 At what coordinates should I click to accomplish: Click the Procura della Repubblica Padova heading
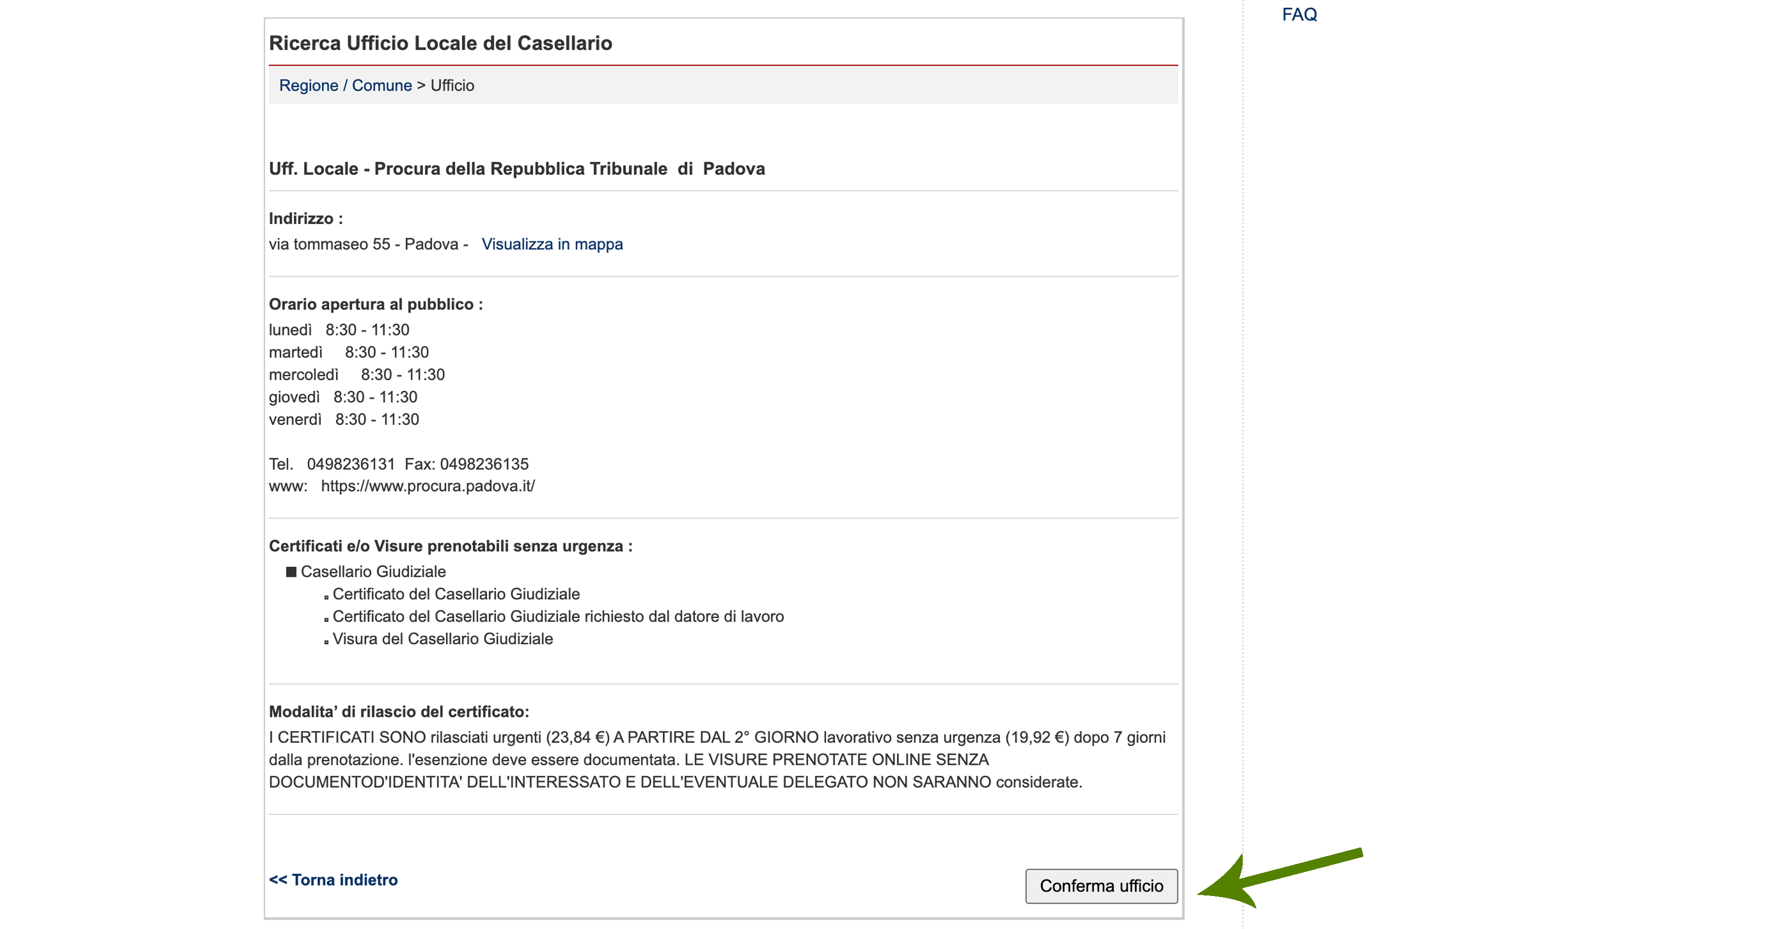click(x=516, y=169)
